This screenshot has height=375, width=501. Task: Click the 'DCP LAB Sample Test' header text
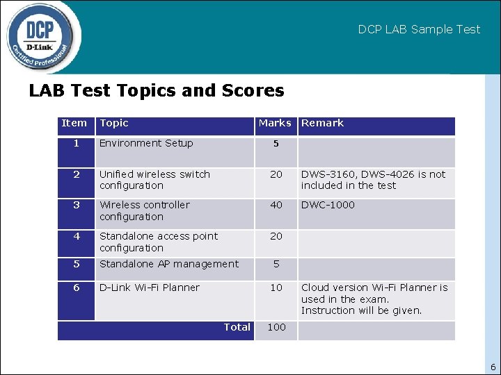(x=419, y=29)
